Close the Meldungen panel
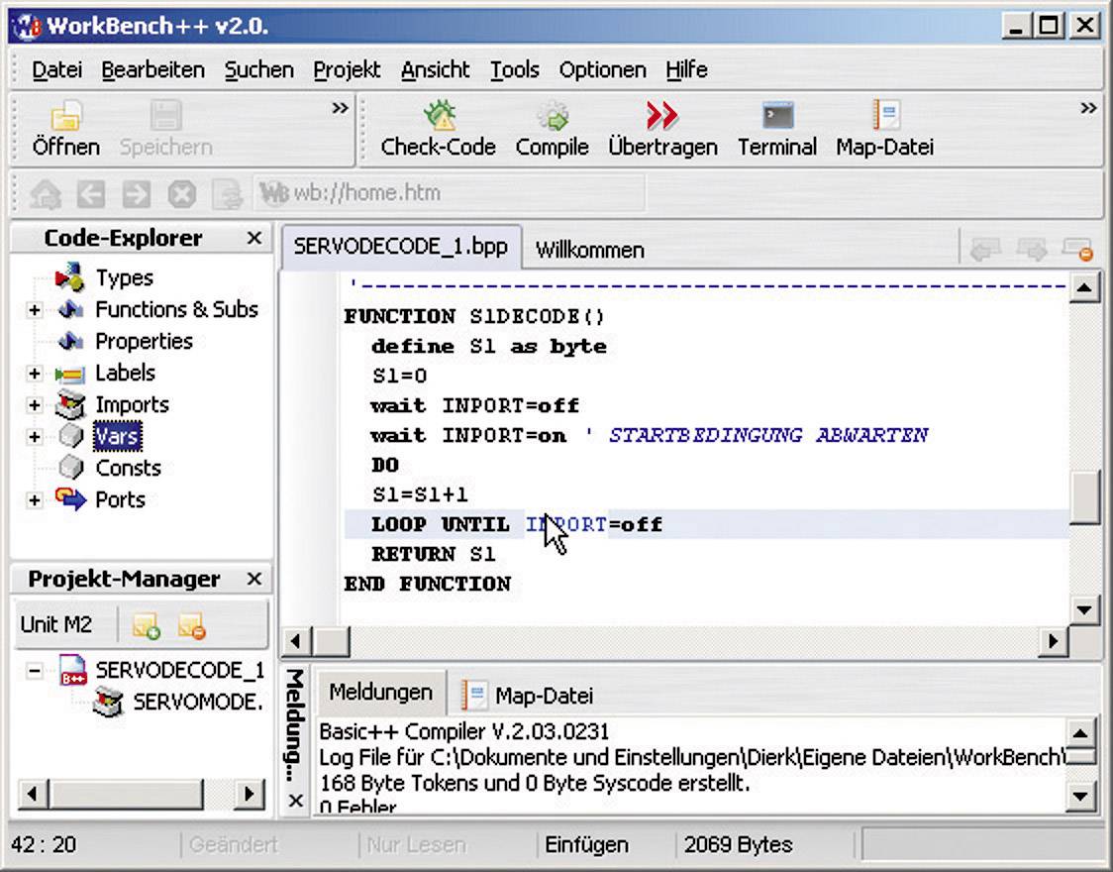 tap(296, 801)
